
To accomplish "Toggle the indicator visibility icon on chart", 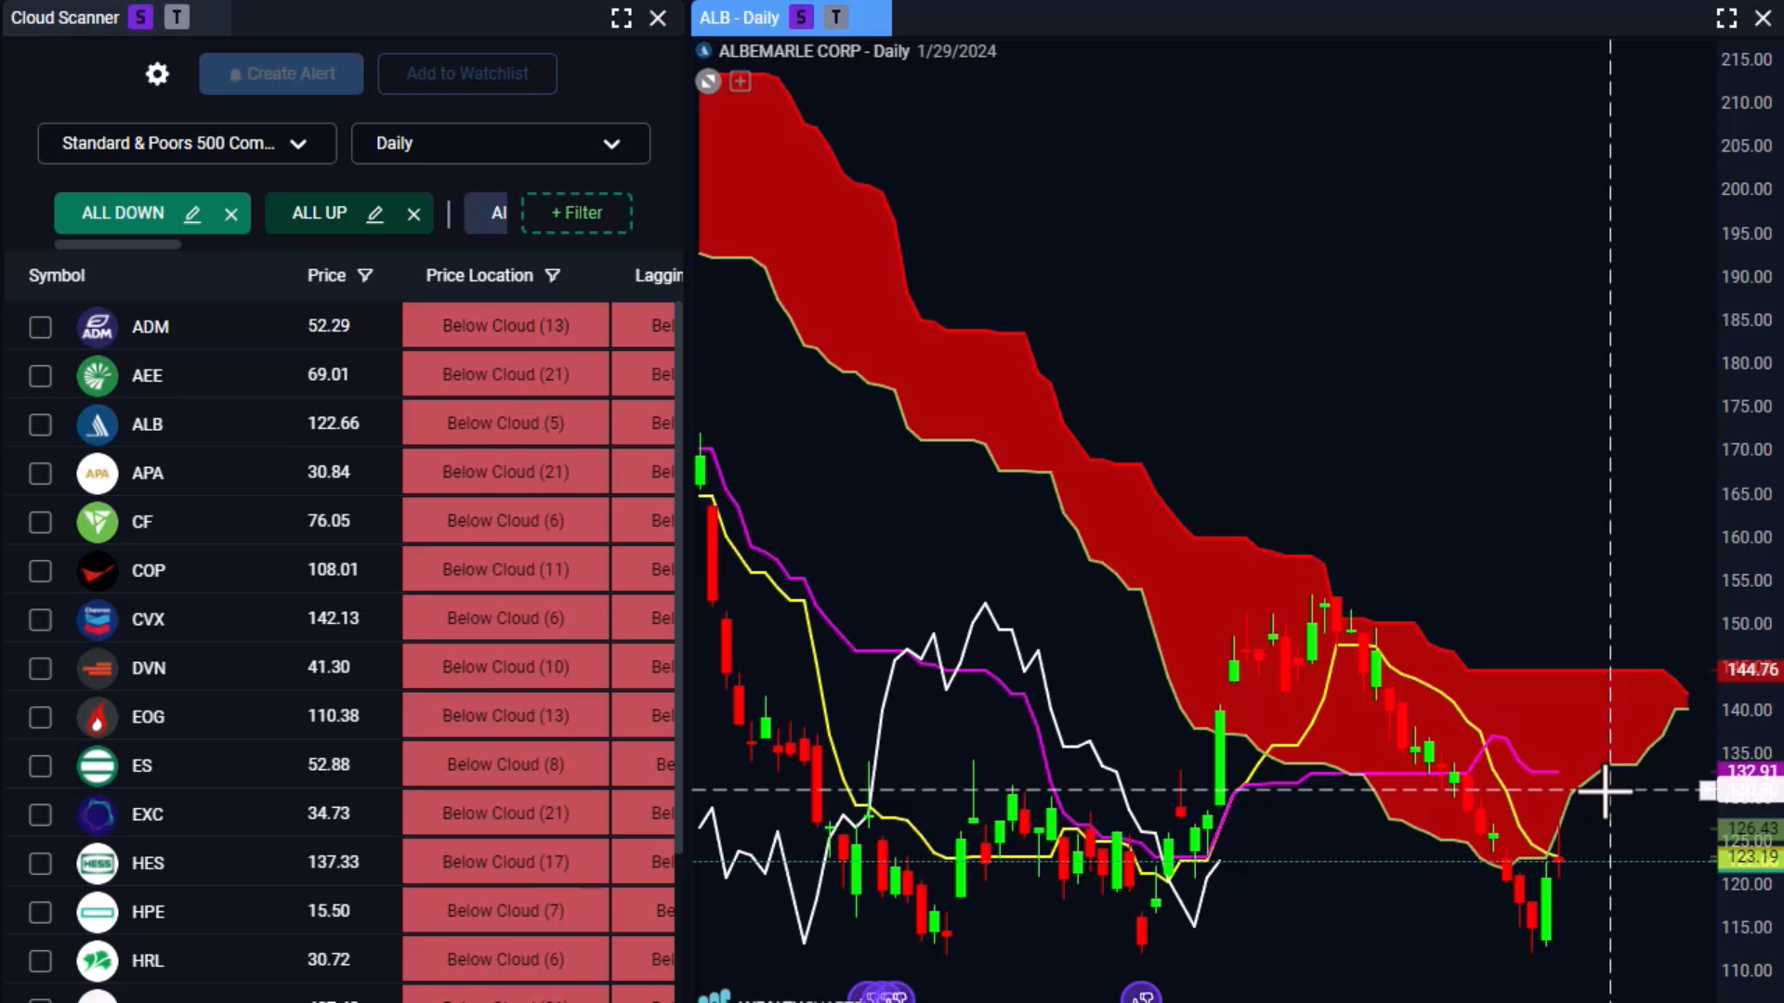I will [x=708, y=82].
